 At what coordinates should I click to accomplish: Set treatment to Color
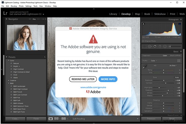pyautogui.click(x=165, y=56)
